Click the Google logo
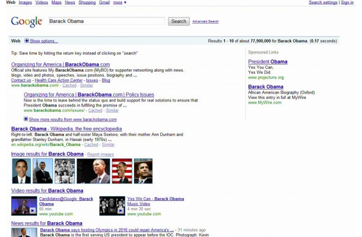 pos(27,22)
